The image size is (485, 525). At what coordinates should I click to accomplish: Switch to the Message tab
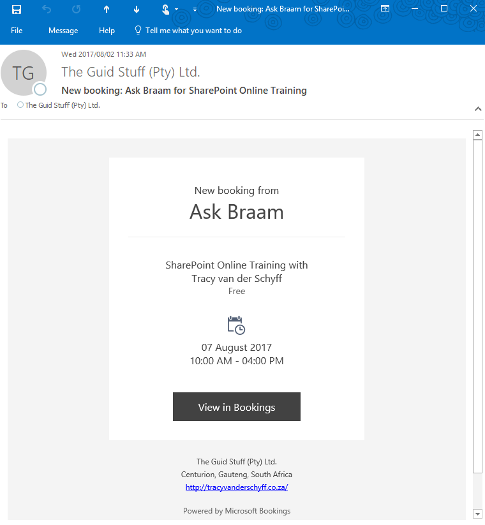63,31
